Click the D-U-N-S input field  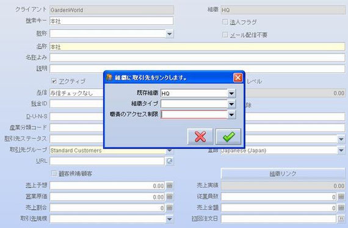click(76, 116)
